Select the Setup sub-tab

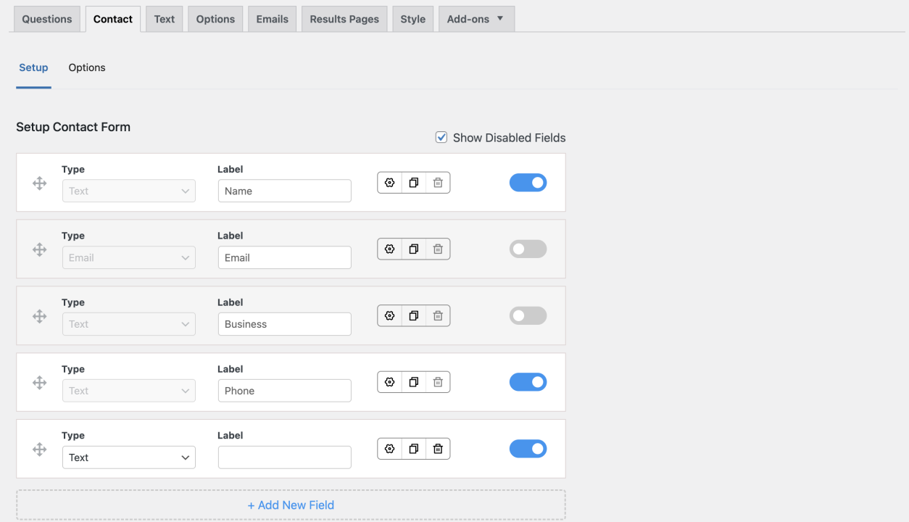(x=33, y=67)
